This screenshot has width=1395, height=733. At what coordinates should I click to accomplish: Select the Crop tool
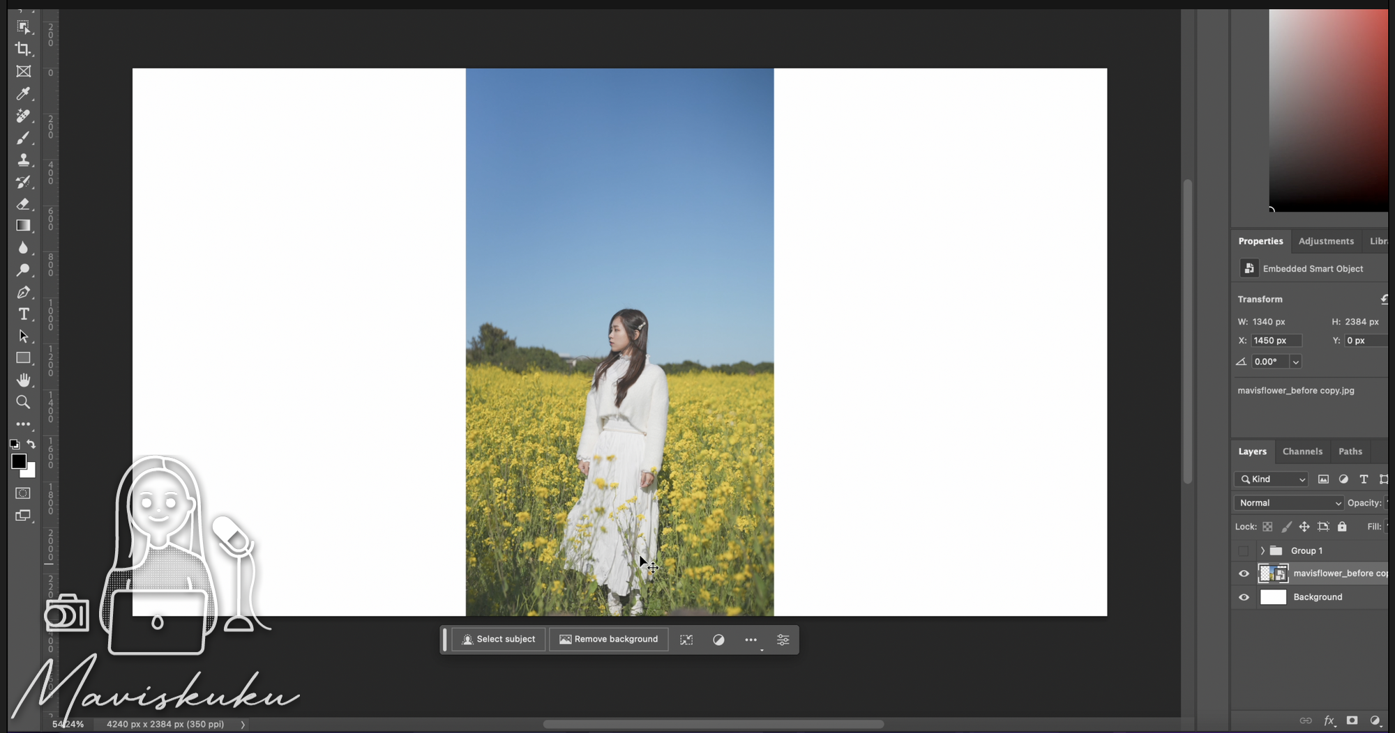coord(23,49)
